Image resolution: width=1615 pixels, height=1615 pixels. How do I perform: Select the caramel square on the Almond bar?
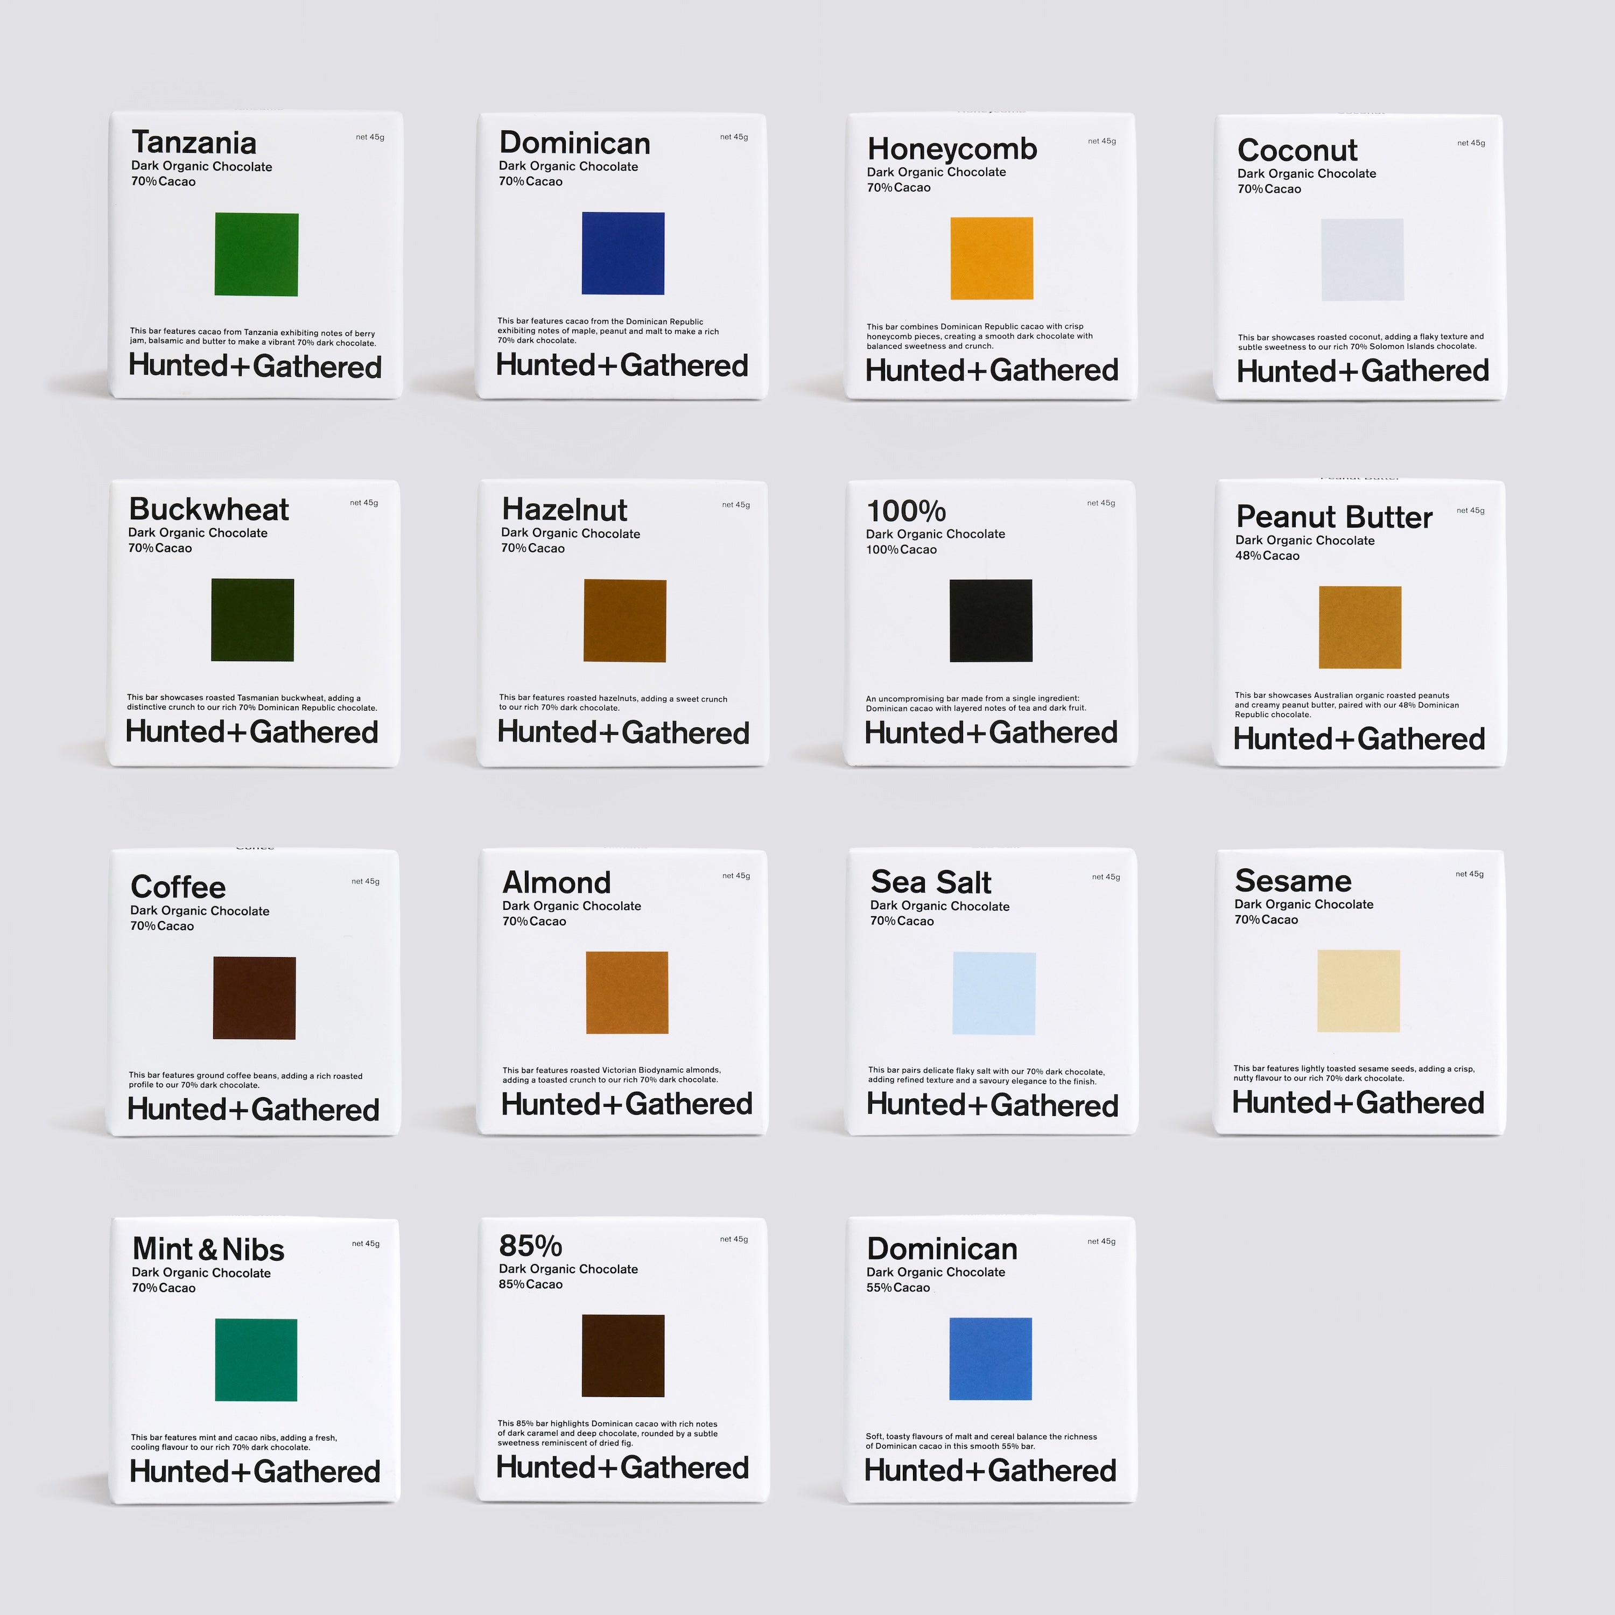pyautogui.click(x=627, y=993)
